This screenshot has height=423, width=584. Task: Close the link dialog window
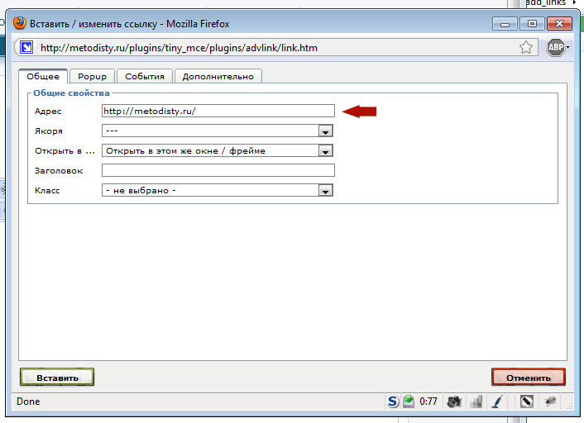[559, 24]
